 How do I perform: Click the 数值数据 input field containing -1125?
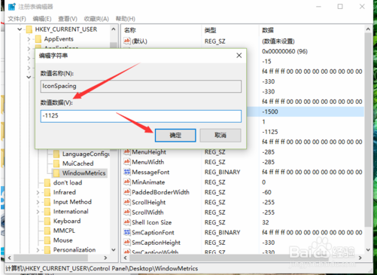click(141, 116)
